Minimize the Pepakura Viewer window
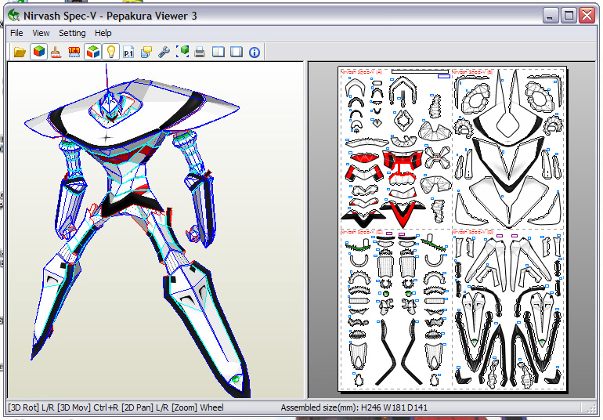Screen dimensions: 603x420 coord(551,16)
